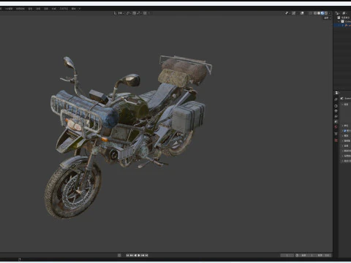
Task: Toggle proportional editing
Action: 145,13
